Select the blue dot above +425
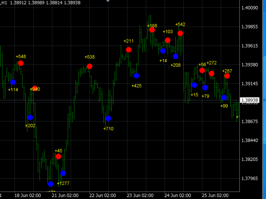Screen dimensions: 266x199 tap(137, 75)
